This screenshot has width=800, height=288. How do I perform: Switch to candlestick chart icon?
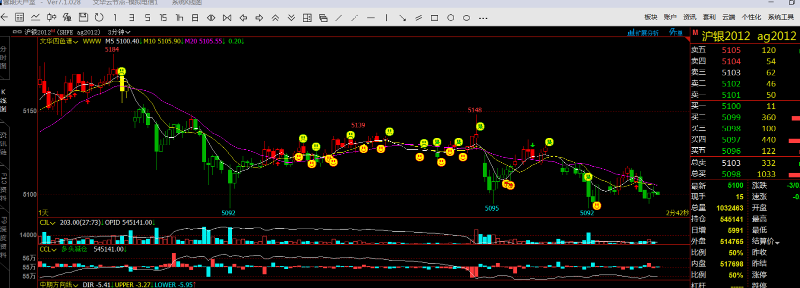(x=51, y=17)
